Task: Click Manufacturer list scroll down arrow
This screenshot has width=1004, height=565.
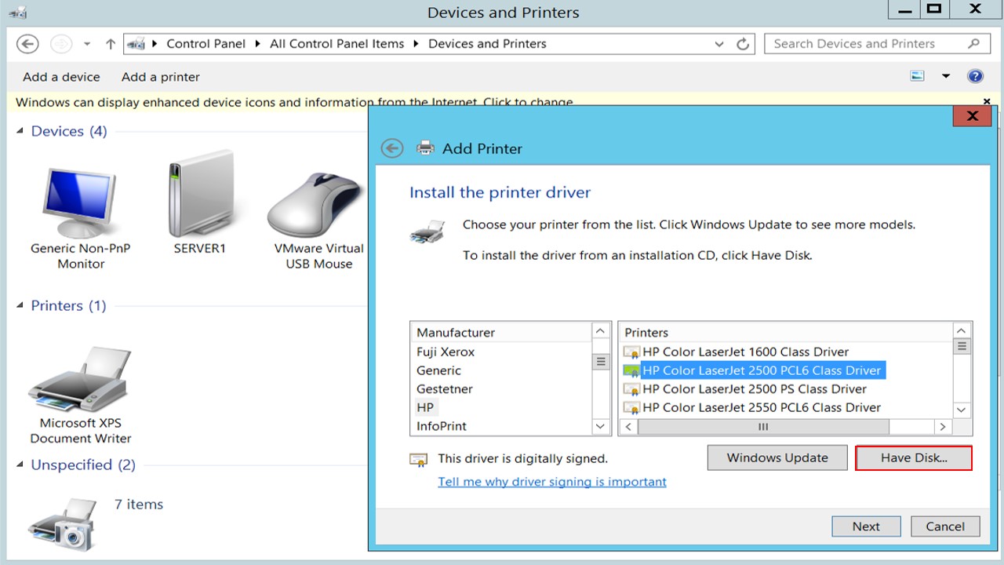Action: [601, 426]
